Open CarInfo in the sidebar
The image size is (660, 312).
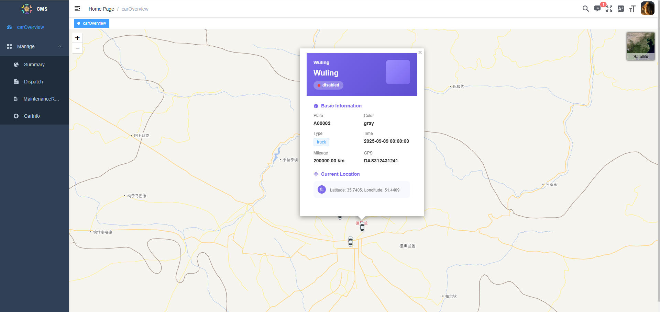[x=32, y=116]
